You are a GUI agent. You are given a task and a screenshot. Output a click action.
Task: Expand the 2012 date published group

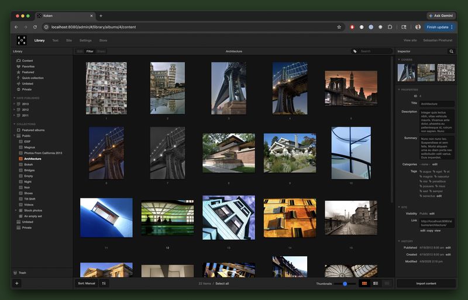[x=14, y=110]
